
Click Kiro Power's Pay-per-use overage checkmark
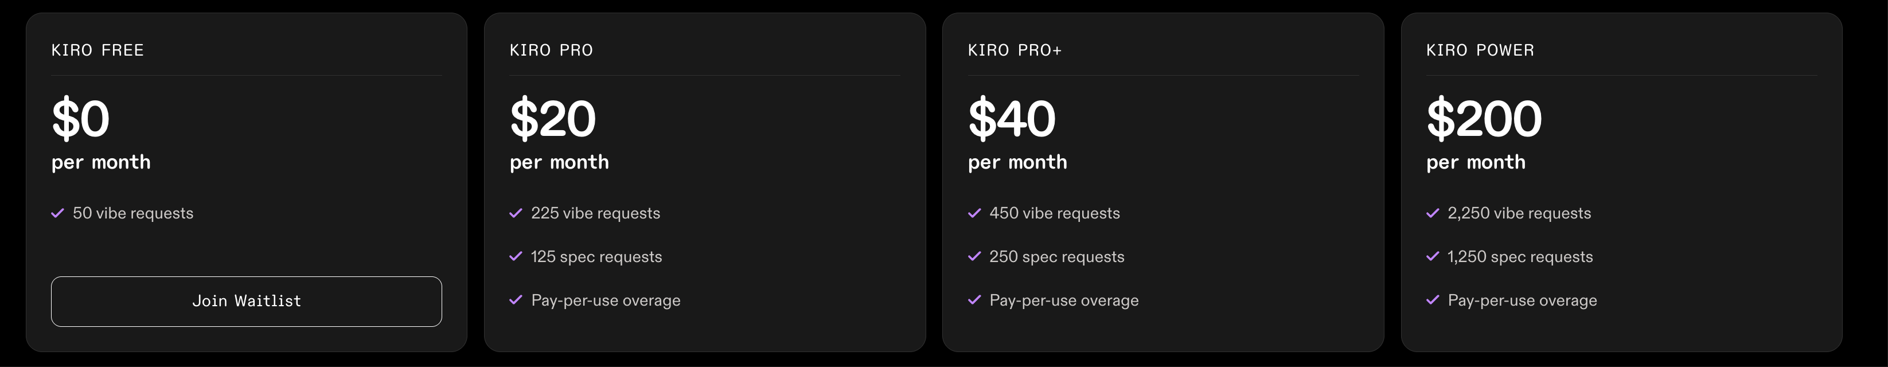tap(1433, 299)
